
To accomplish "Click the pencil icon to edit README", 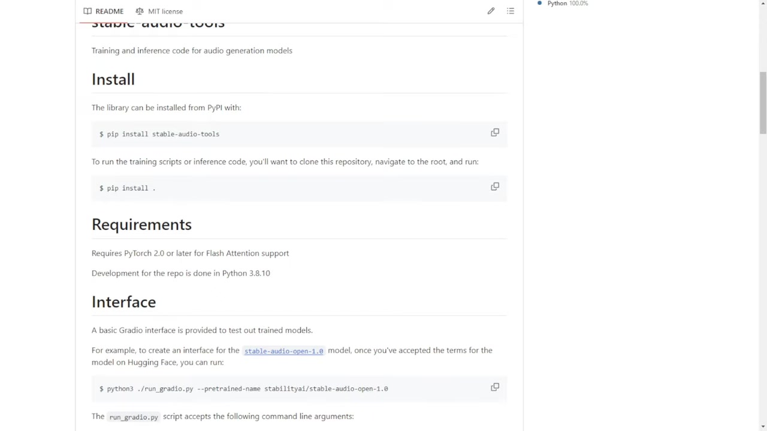I will click(x=491, y=11).
